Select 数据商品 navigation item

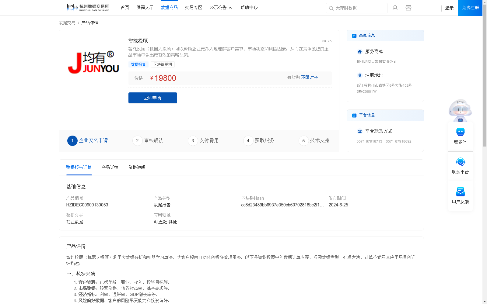click(x=169, y=8)
